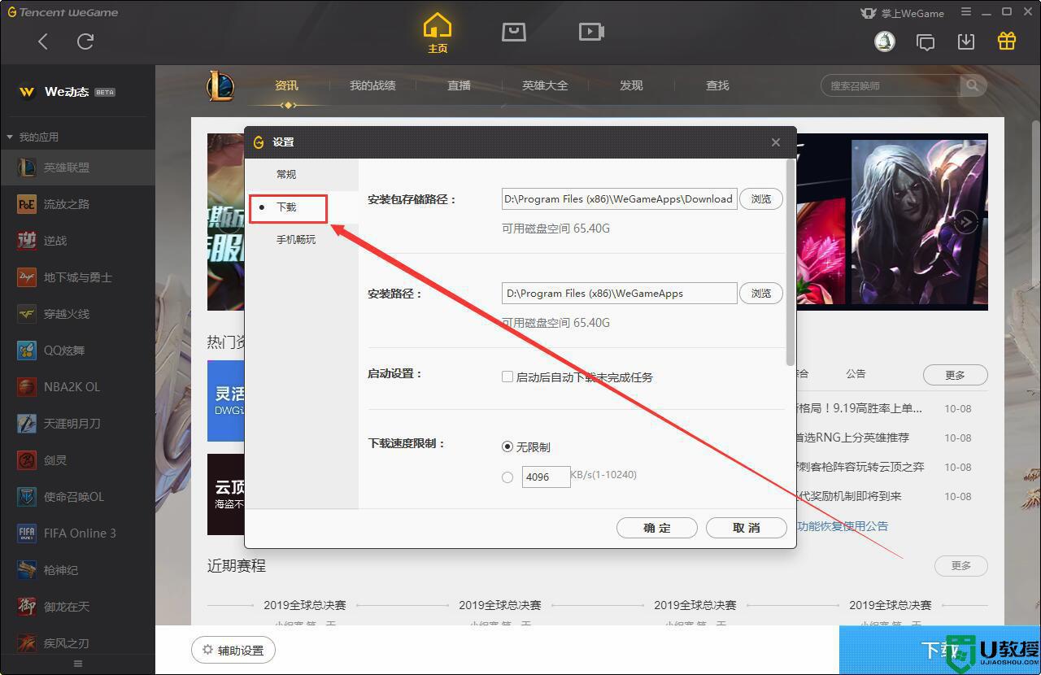This screenshot has width=1041, height=675.
Task: Click the 安装包存储路径 path field
Action: (620, 199)
